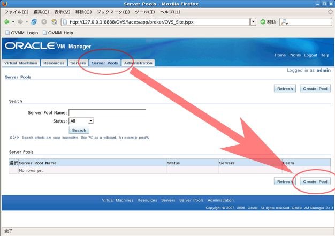Viewport: 335px width, 236px height.
Task: Click the browser Forward arrow icon
Action: pos(20,22)
